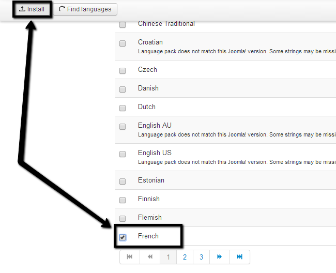The width and height of the screenshot is (336, 273).
Task: Select the Flemish language checkbox
Action: click(123, 219)
